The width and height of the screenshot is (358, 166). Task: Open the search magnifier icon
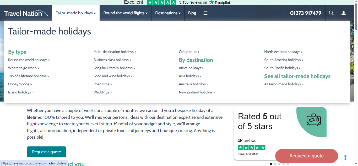[331, 13]
